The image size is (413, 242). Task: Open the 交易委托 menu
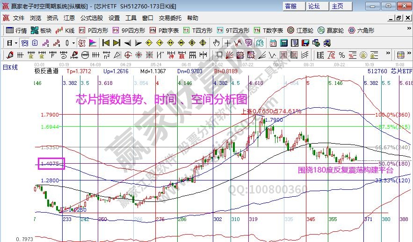point(170,18)
